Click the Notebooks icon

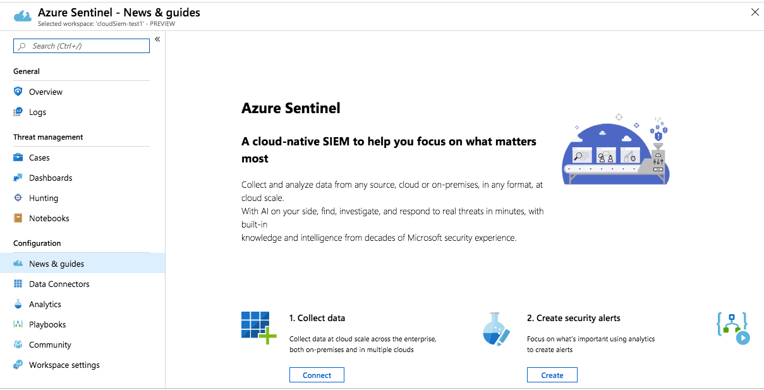point(18,218)
